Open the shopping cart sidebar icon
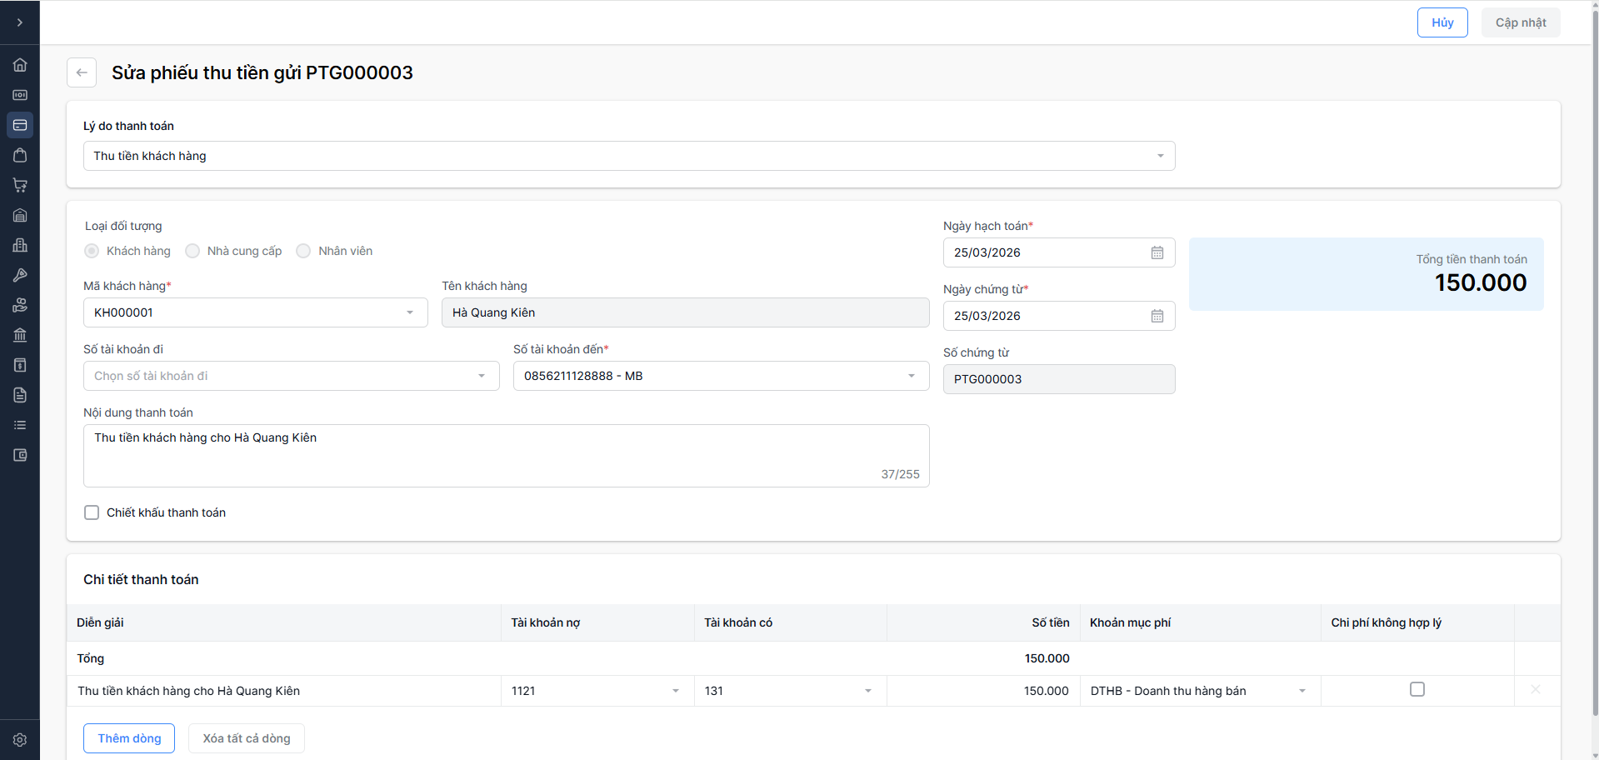The height and width of the screenshot is (760, 1599). tap(20, 185)
